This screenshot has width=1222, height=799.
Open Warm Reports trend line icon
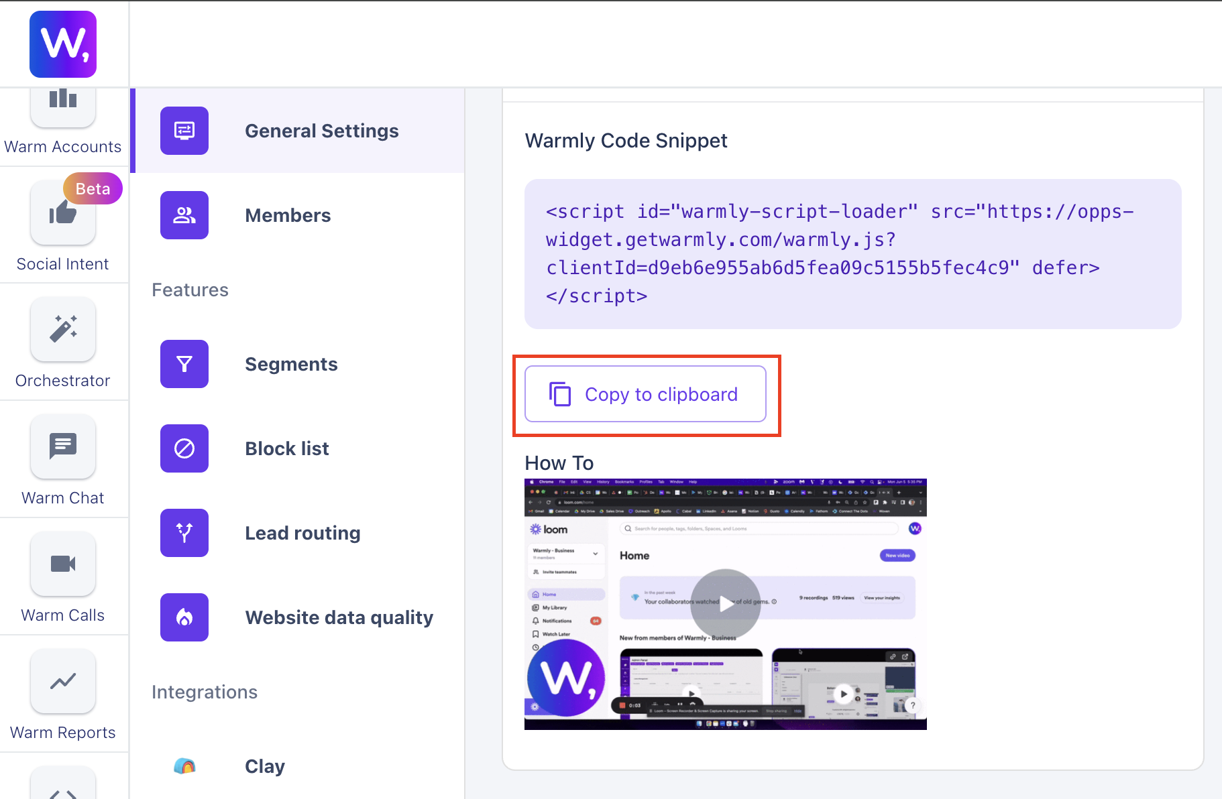[63, 681]
